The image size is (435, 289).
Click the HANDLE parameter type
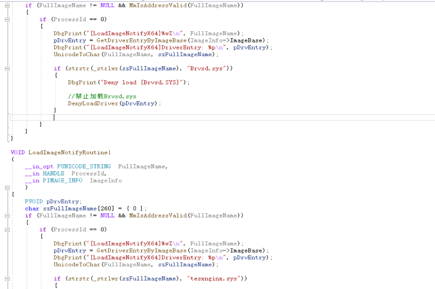point(54,173)
